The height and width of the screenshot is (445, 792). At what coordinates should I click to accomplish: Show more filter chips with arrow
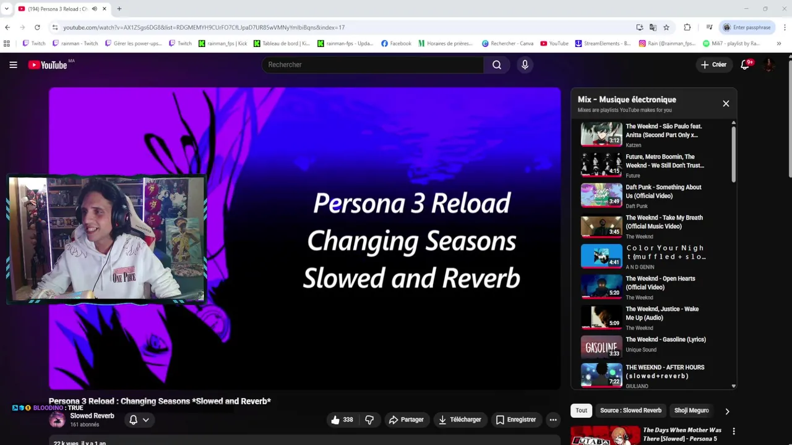click(727, 411)
